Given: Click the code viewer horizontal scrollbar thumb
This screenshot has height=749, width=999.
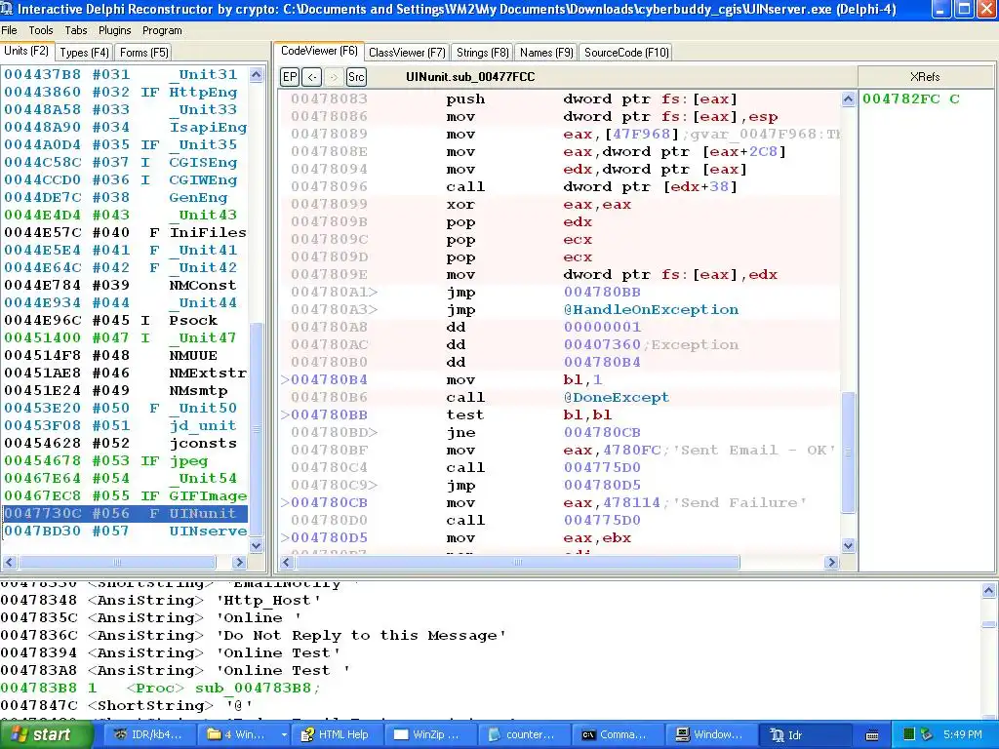Looking at the screenshot, I should click(x=517, y=563).
